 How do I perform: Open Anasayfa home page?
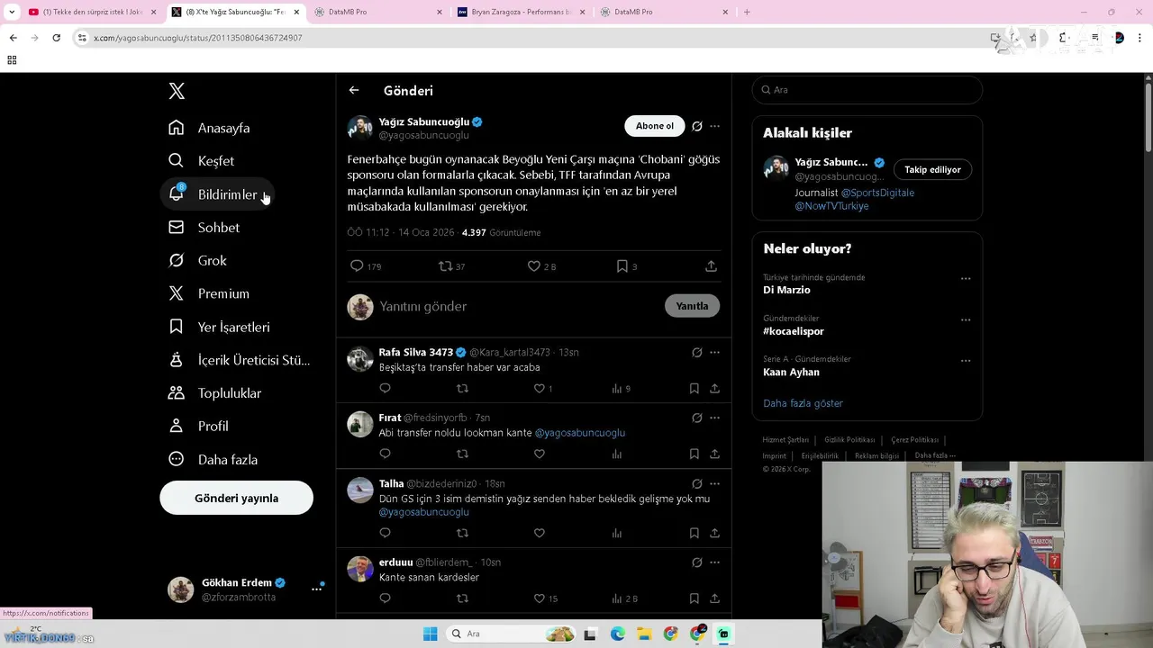tap(209, 128)
